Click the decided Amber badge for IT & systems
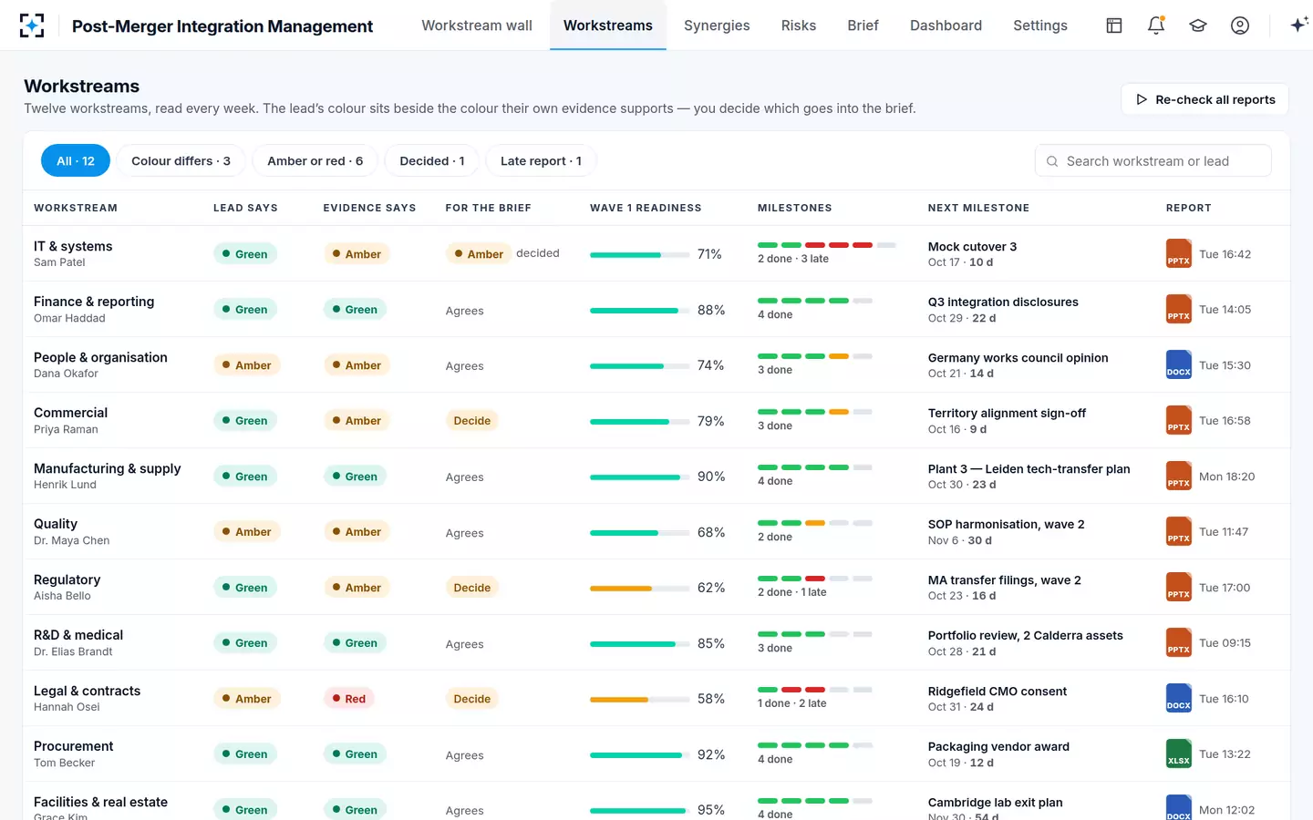Screen dimensions: 1313x820 479,254
